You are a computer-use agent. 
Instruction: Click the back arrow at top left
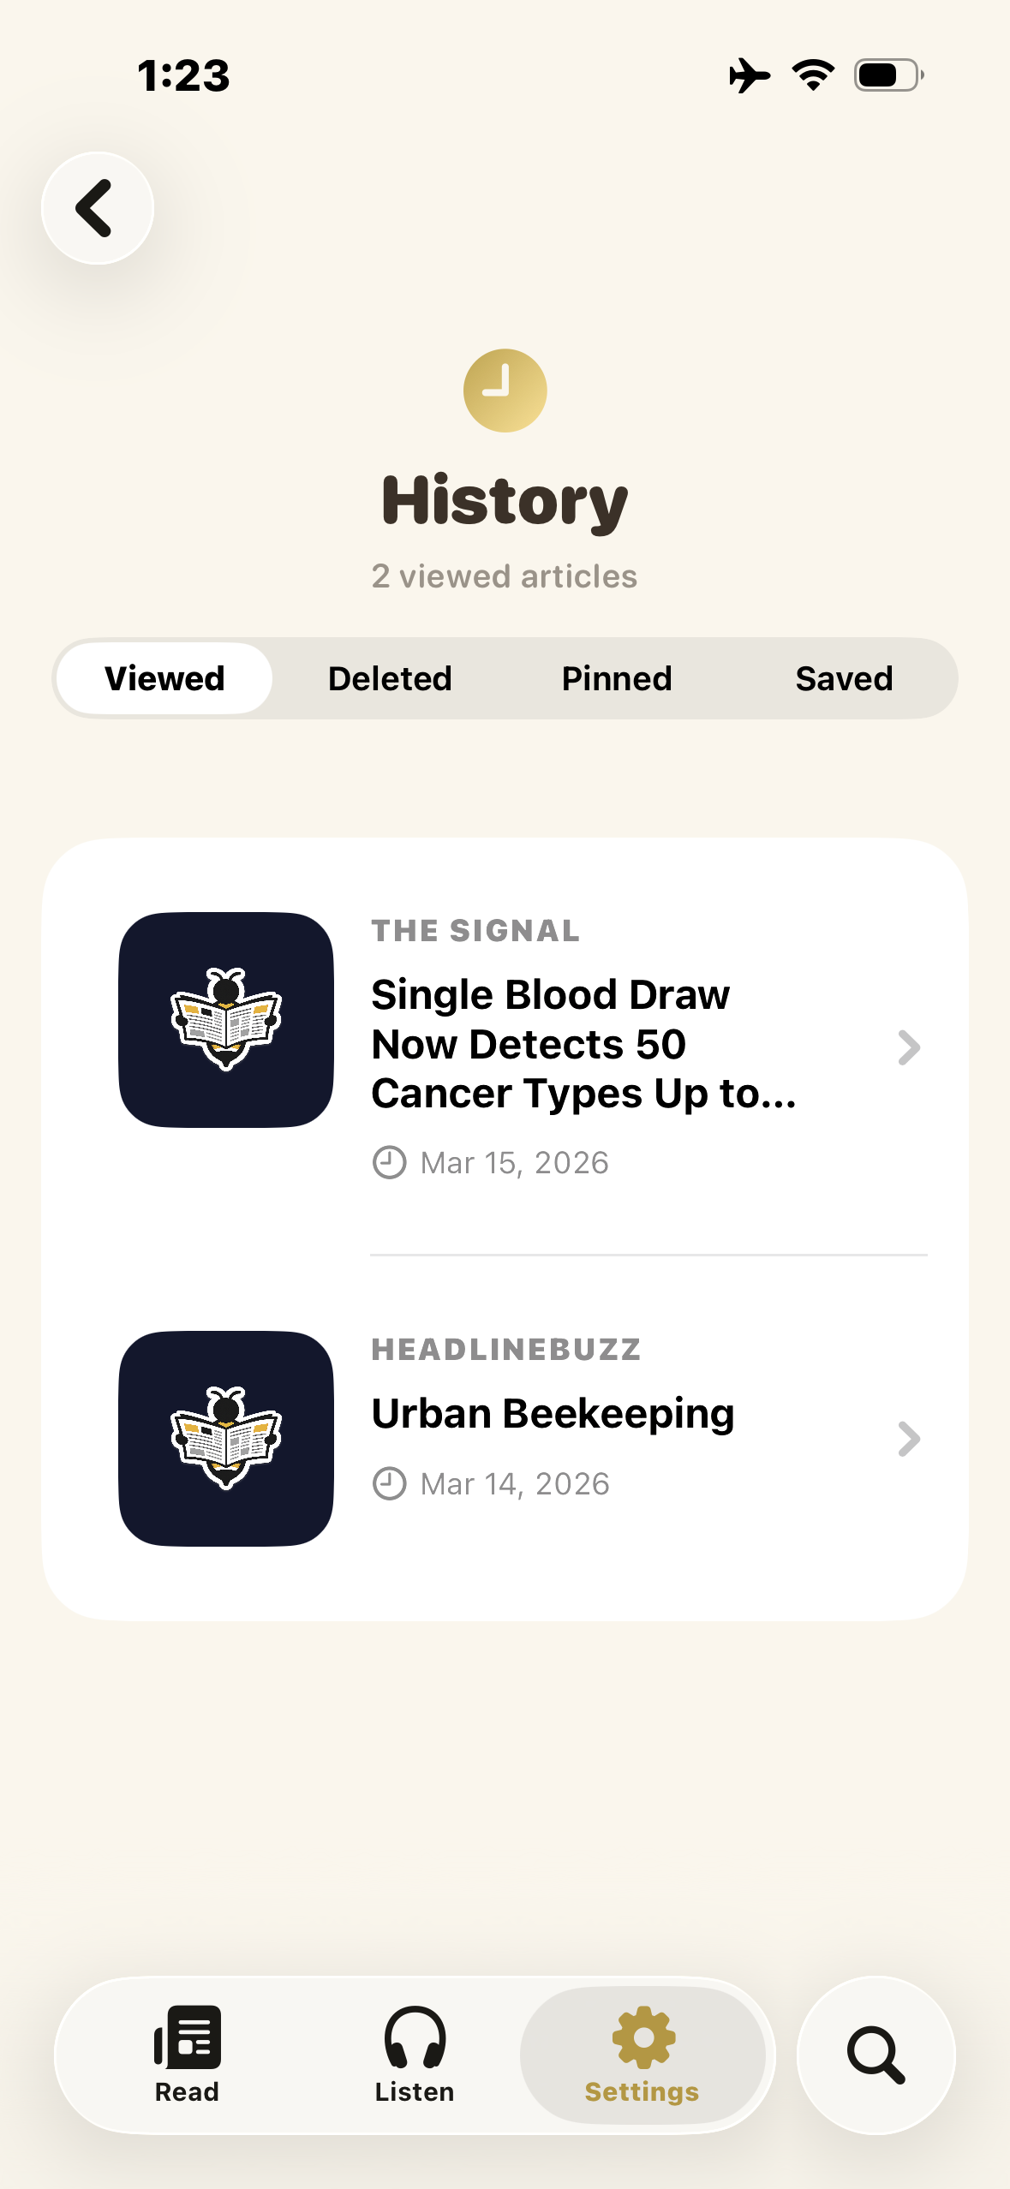click(x=97, y=208)
